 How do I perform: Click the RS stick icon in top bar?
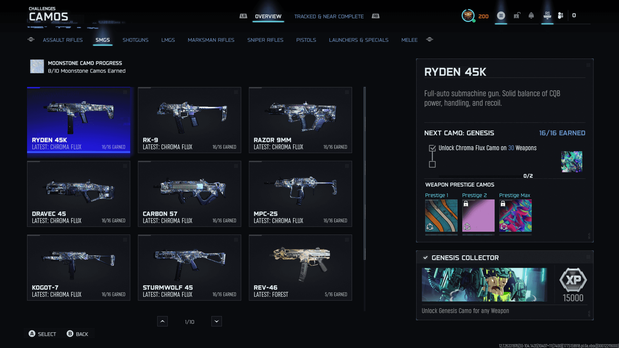547,15
